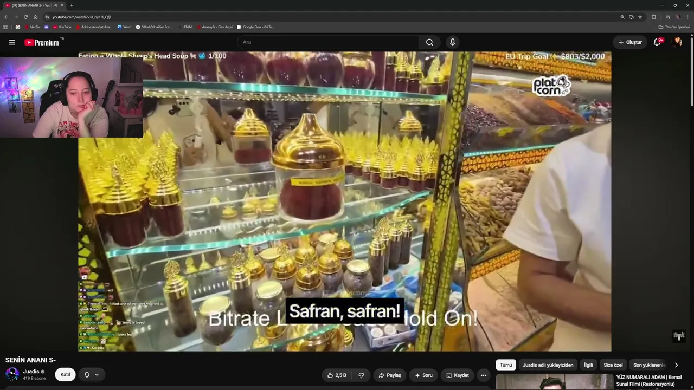Open more actions menu under the video
Screen dimensions: 694x390
click(484, 375)
